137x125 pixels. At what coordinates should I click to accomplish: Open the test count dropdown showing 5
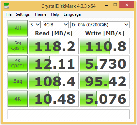coord(35,25)
